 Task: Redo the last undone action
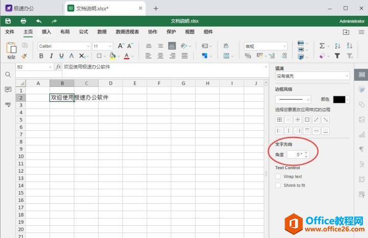pyautogui.click(x=54, y=21)
